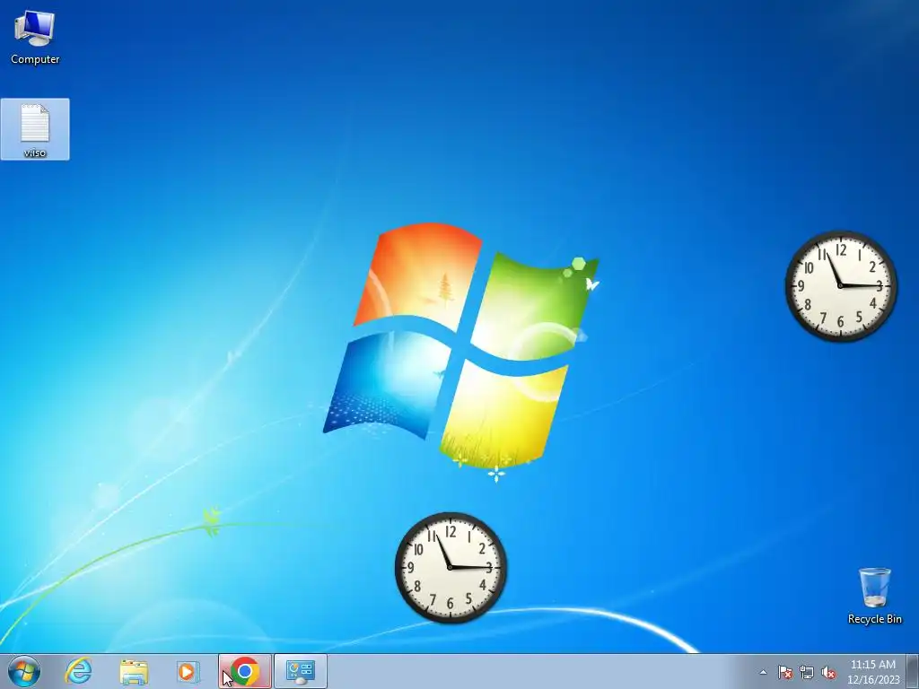Select the clock gadget on right side
The image size is (919, 689).
point(840,286)
